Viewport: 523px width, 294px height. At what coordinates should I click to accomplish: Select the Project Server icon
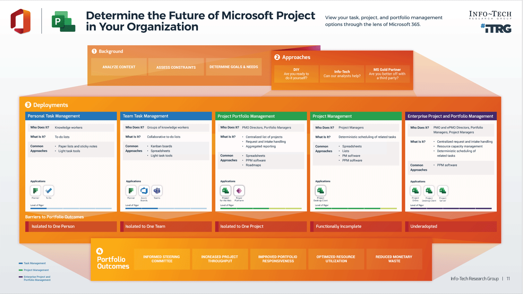[443, 191]
